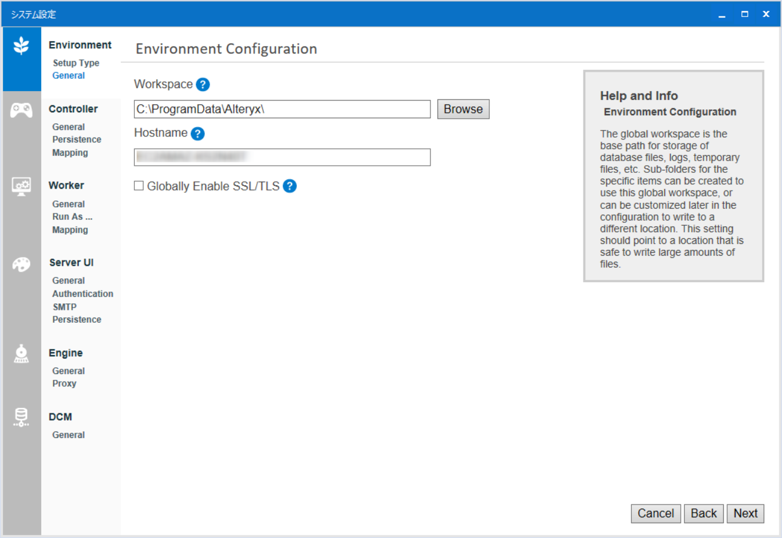Open the SSL/TLS help question mark
This screenshot has width=782, height=538.
(289, 186)
